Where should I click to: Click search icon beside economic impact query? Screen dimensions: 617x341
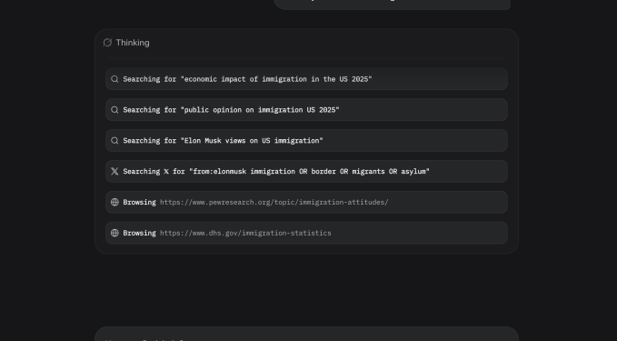point(114,79)
